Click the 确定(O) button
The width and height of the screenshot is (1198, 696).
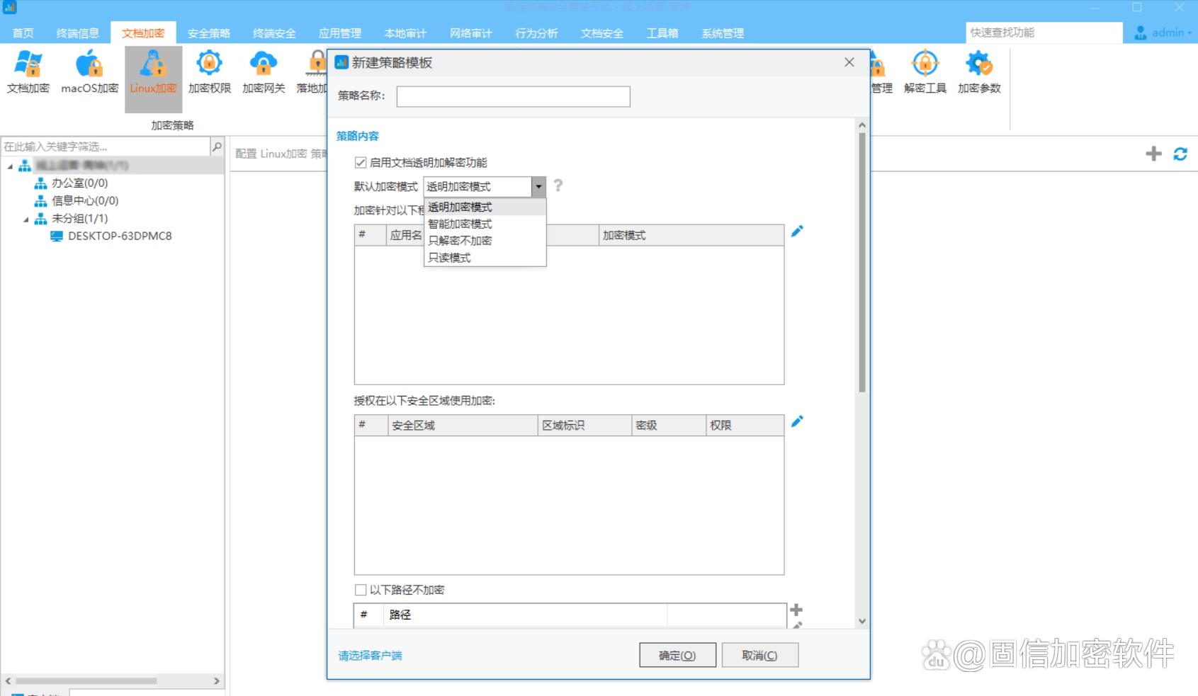point(677,655)
